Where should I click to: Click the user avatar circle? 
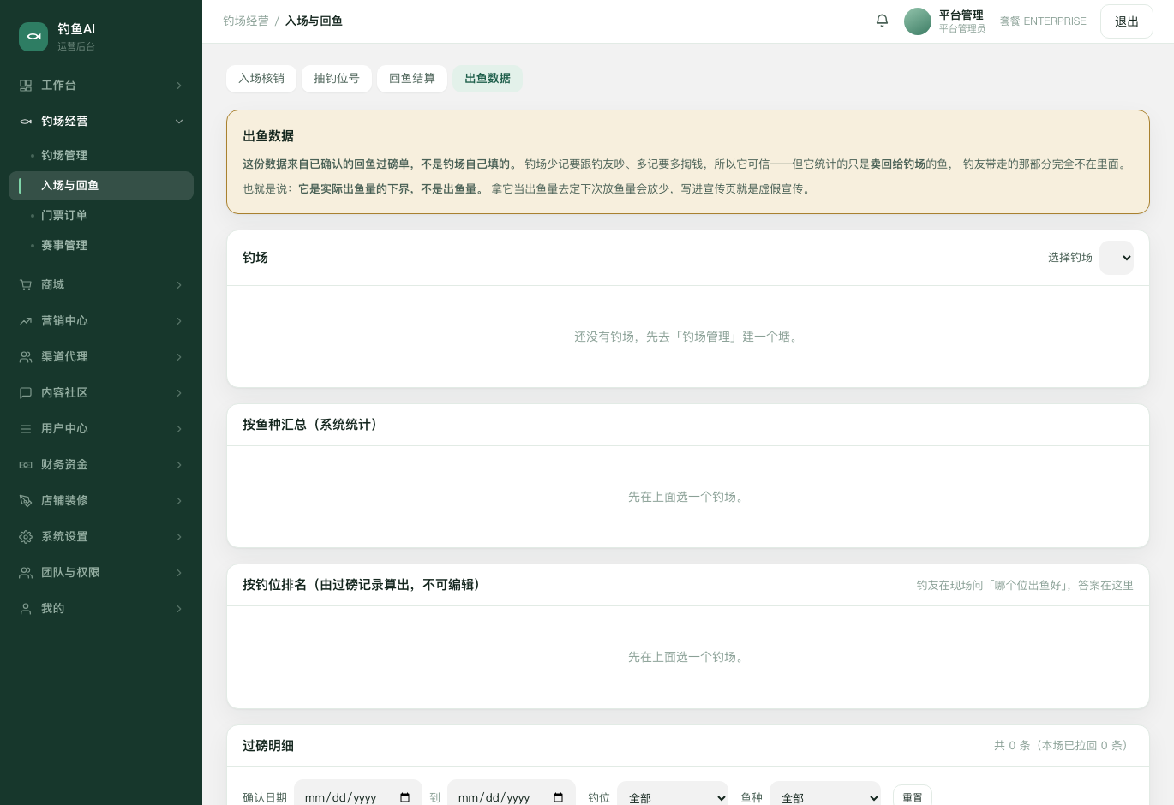(x=918, y=21)
